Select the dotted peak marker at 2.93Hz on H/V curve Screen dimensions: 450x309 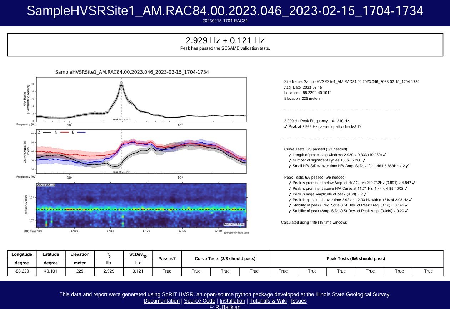121,96
